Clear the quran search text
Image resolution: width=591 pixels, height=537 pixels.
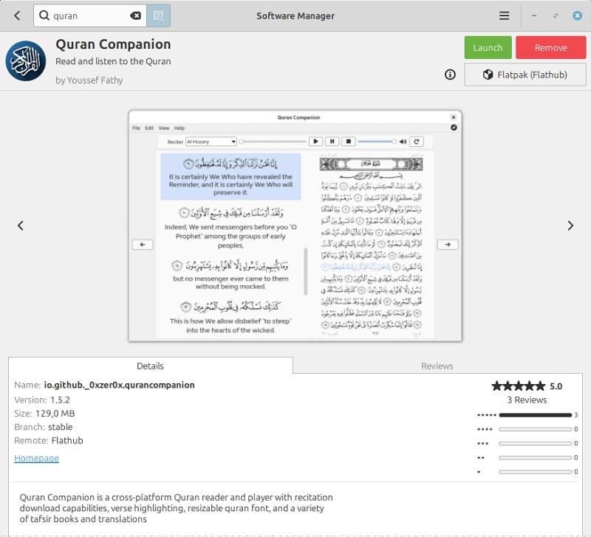135,16
